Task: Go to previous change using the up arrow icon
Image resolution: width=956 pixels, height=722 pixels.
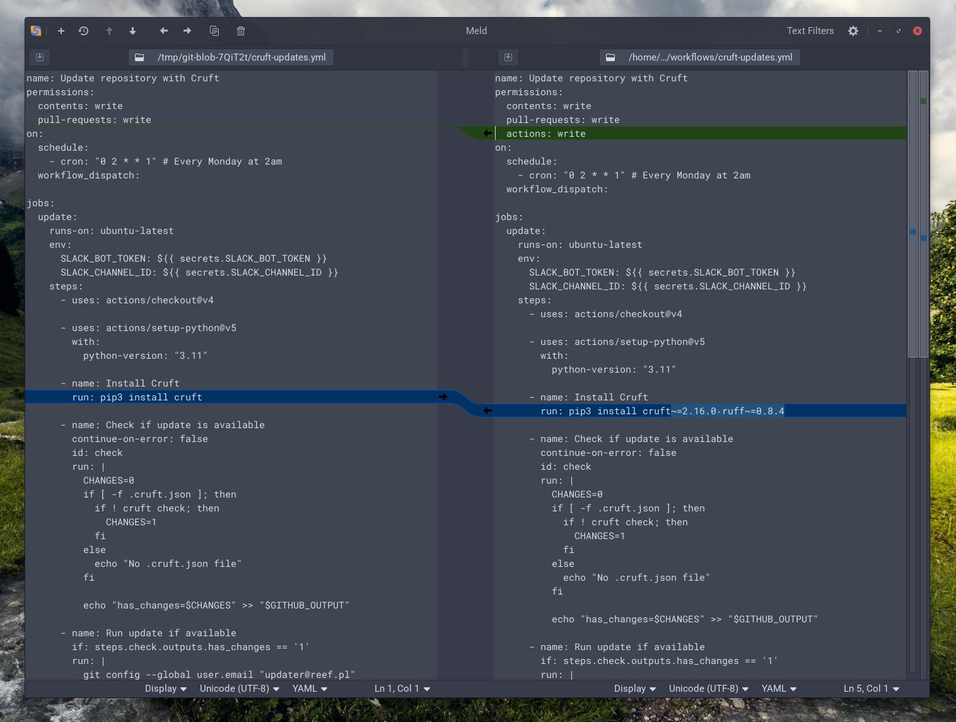Action: pyautogui.click(x=108, y=30)
